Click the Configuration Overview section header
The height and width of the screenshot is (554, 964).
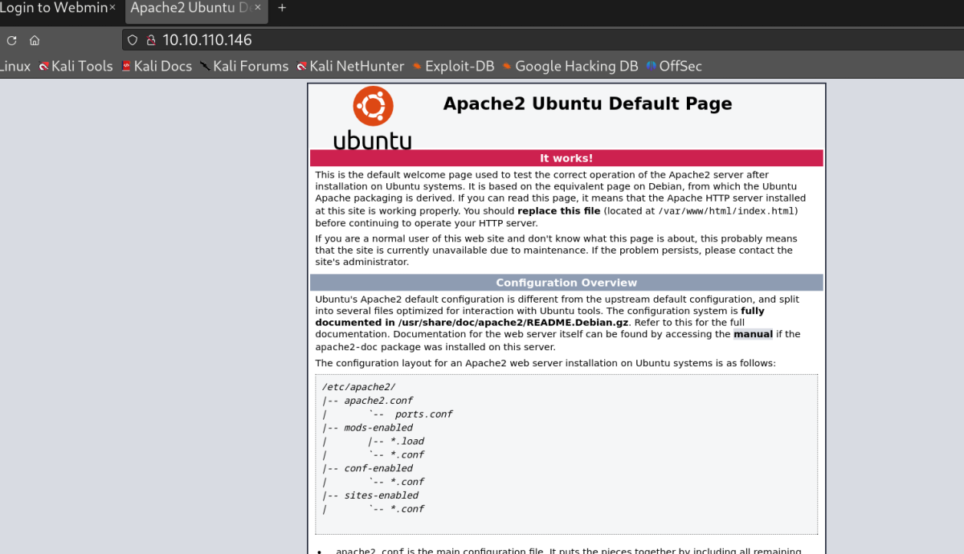point(566,283)
